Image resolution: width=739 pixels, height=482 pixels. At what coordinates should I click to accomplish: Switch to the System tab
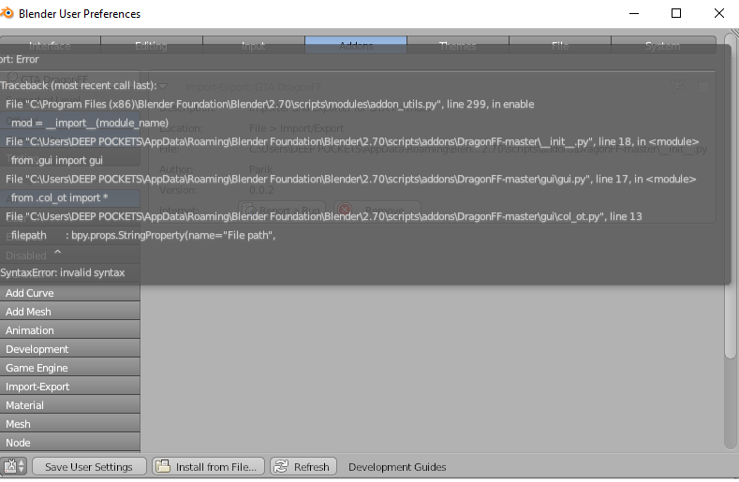coord(663,45)
